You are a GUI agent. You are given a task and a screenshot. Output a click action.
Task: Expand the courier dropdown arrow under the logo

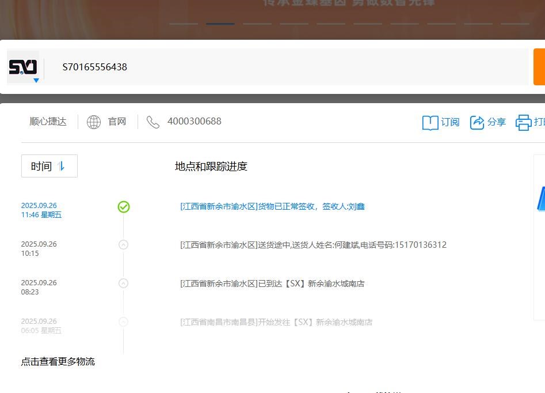click(x=36, y=81)
